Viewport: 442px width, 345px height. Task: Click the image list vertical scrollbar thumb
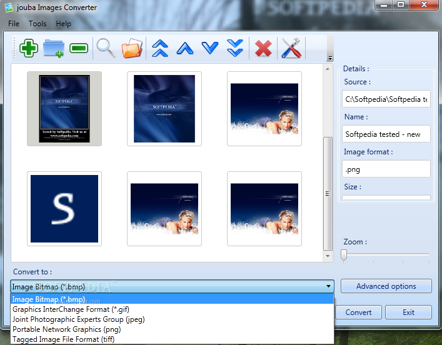pyautogui.click(x=328, y=194)
